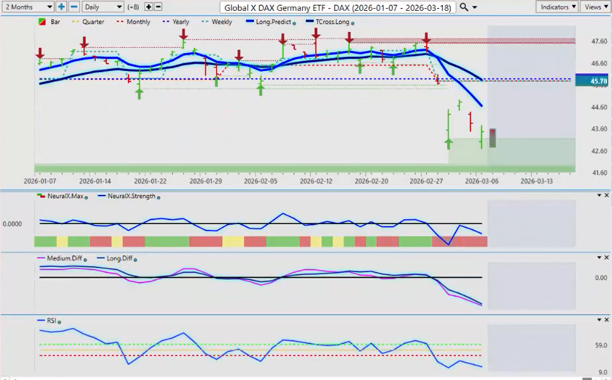Screen dimensions: 612x380
Task: Click the Long.Diff legend label
Action: click(119, 258)
